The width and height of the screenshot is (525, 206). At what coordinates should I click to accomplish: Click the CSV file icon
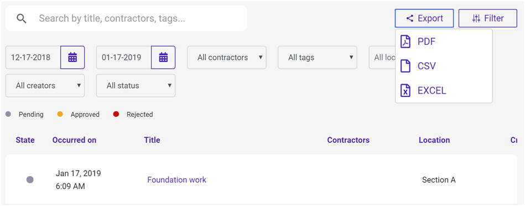coord(406,66)
